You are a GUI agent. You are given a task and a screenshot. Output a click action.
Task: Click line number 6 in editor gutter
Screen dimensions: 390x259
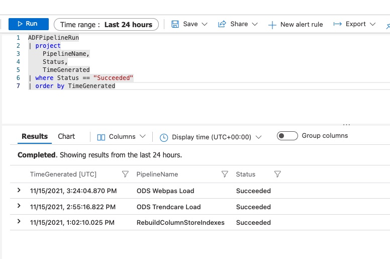coord(18,78)
